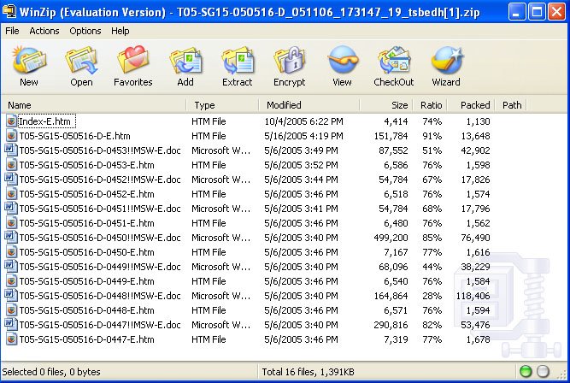Click the icon of T05-SG15-050516-D-0449-E.htm
The height and width of the screenshot is (383, 570).
[x=11, y=281]
